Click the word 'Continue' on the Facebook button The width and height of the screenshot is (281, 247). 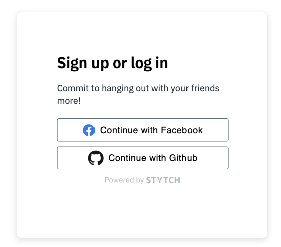point(119,130)
